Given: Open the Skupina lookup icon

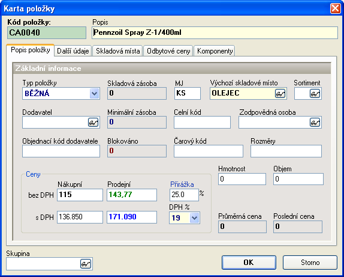Looking at the screenshot, I should click(x=86, y=264).
